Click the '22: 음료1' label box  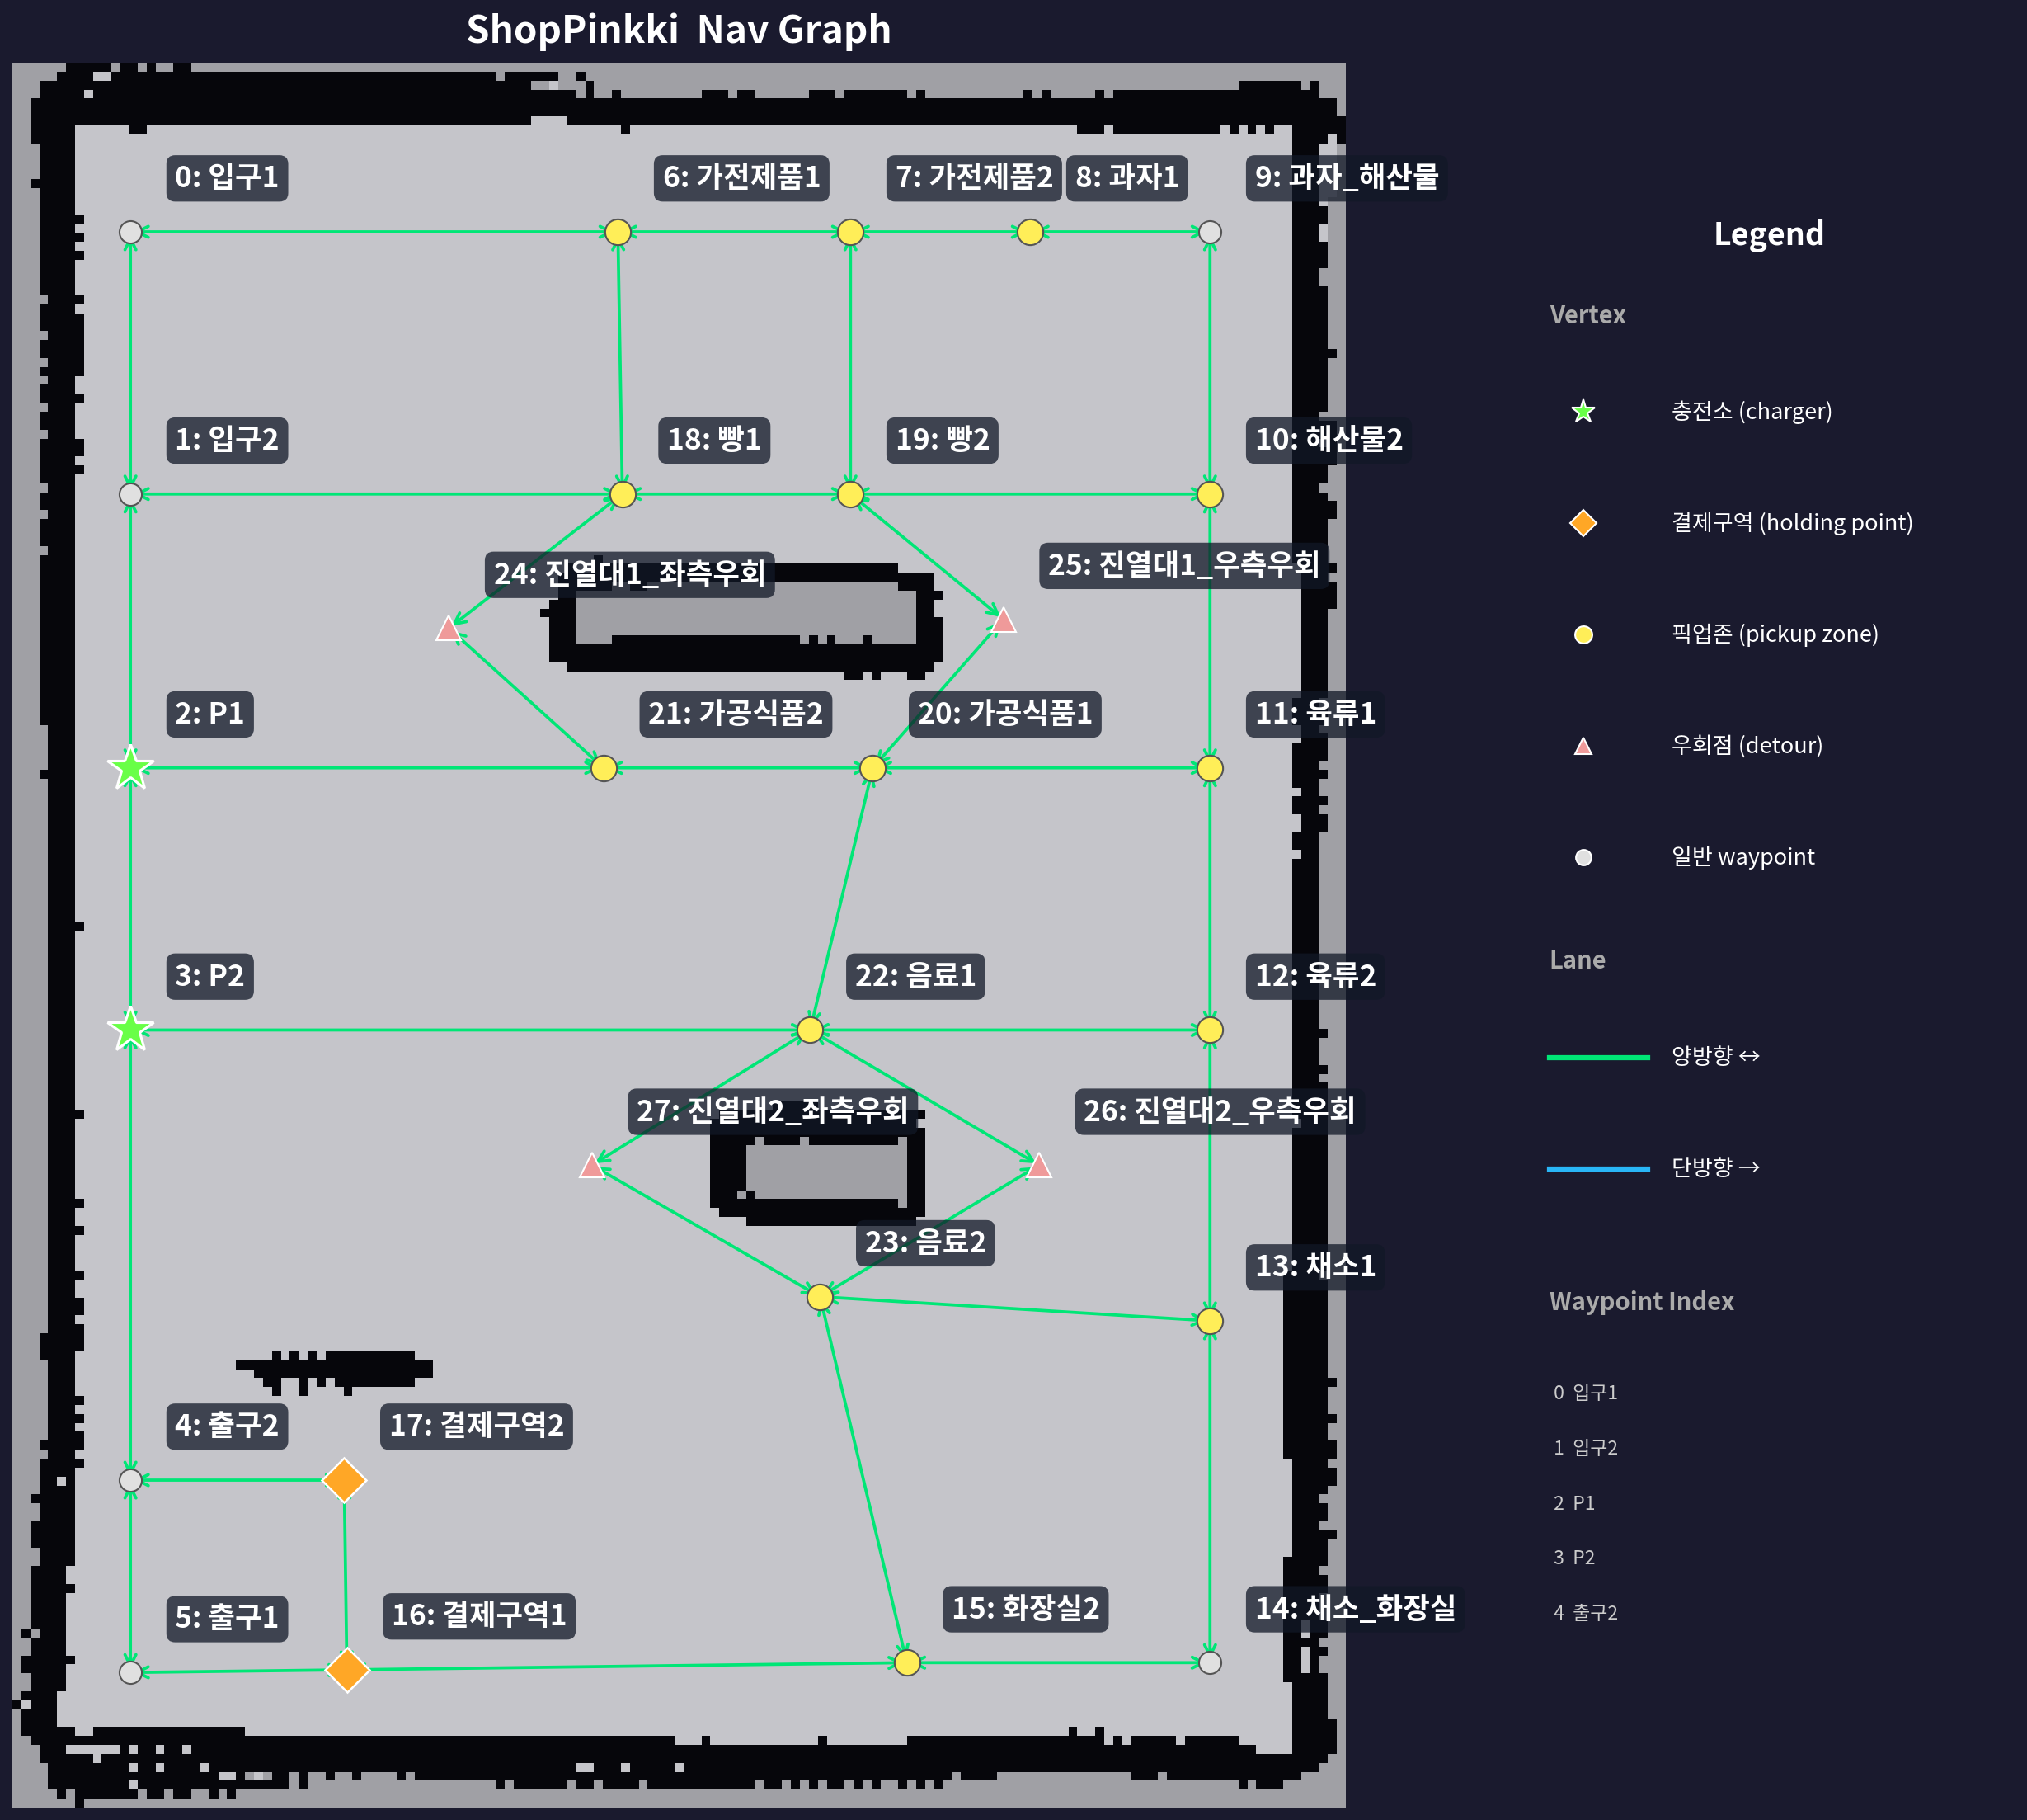(x=915, y=976)
